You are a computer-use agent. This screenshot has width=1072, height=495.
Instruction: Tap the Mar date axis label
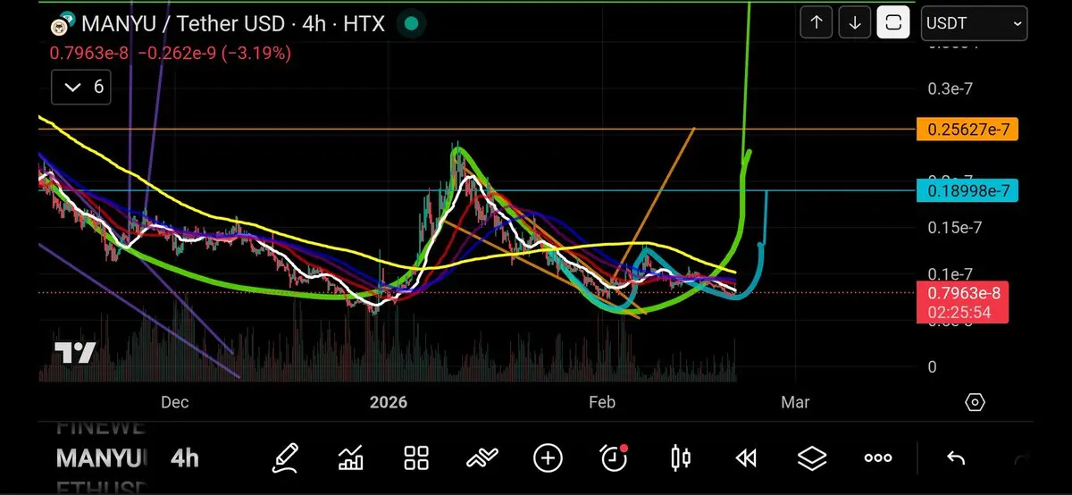[x=795, y=402]
